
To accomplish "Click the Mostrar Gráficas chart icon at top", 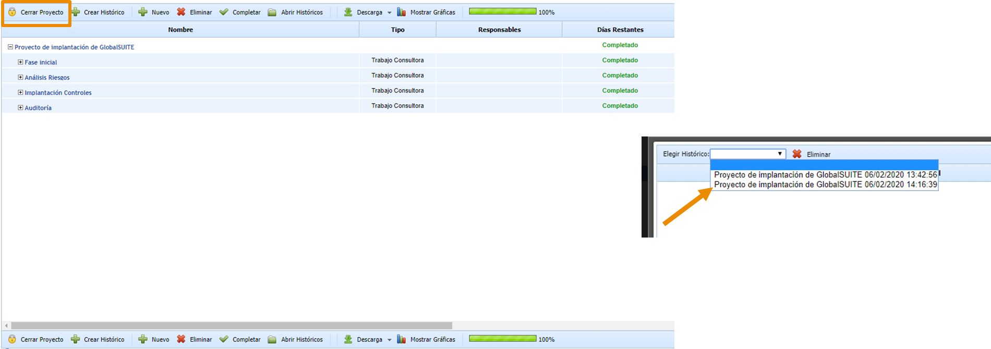I will click(401, 12).
